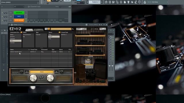Mute the DRUMMER channel green light

(2, 13)
